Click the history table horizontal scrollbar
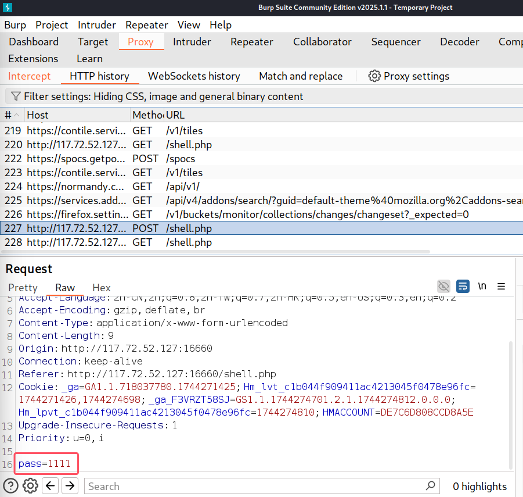 [x=215, y=252]
